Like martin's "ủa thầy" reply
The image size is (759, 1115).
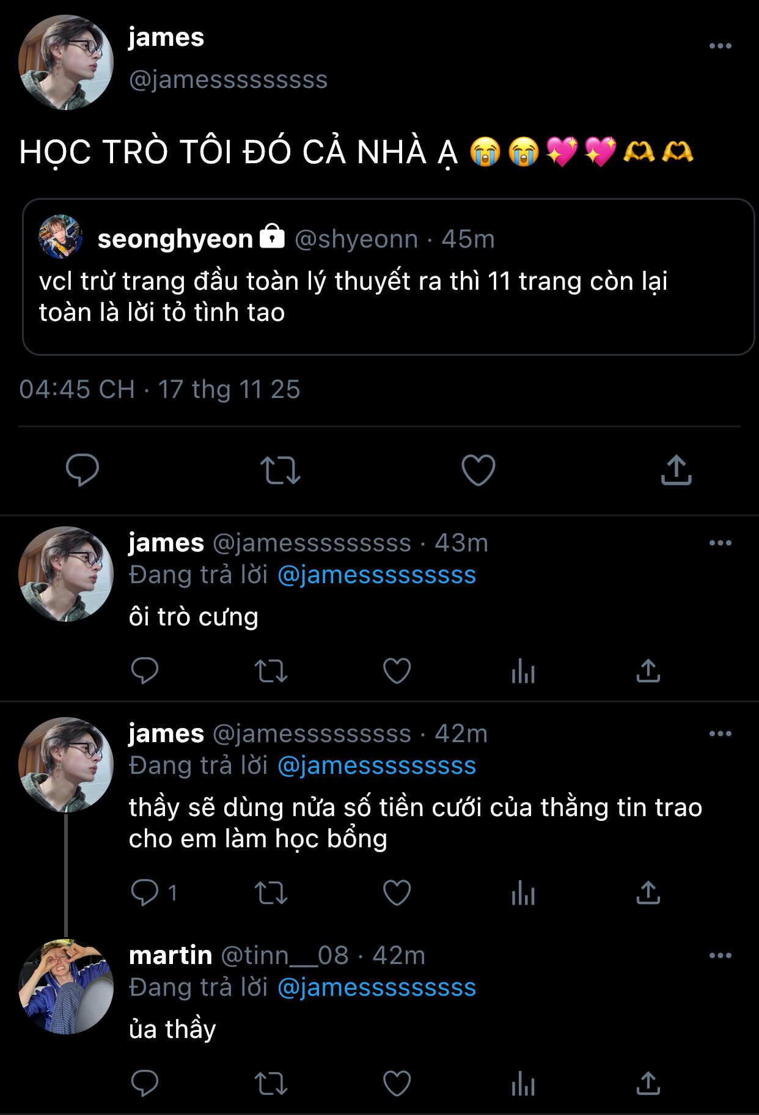coord(397,1084)
